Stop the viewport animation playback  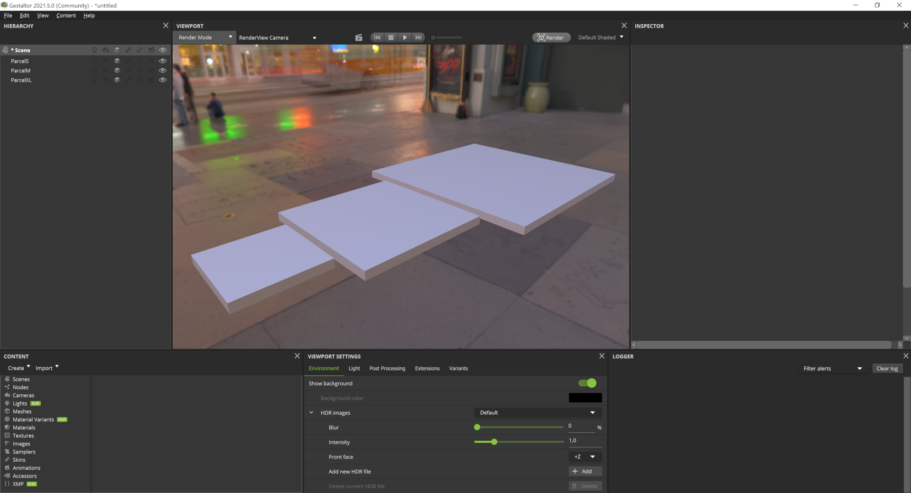pyautogui.click(x=391, y=37)
